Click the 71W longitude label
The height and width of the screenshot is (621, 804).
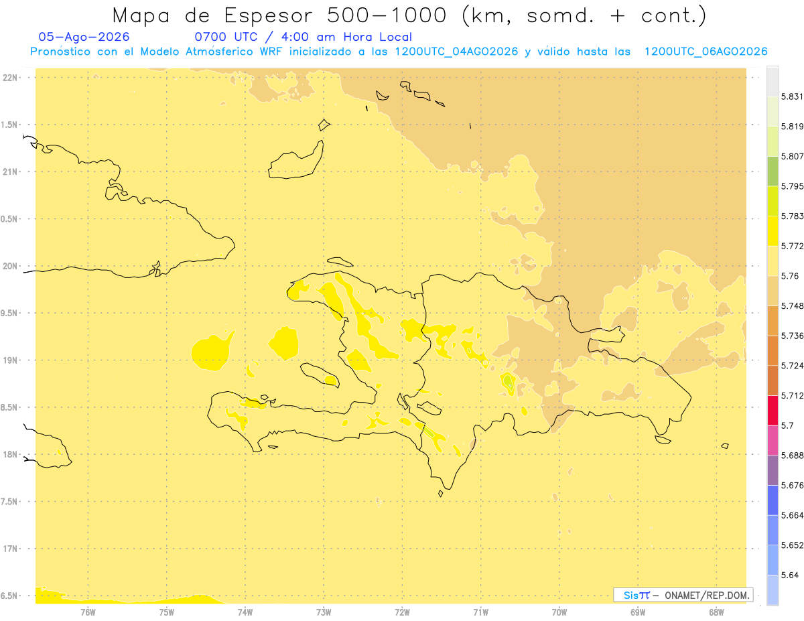tap(480, 612)
